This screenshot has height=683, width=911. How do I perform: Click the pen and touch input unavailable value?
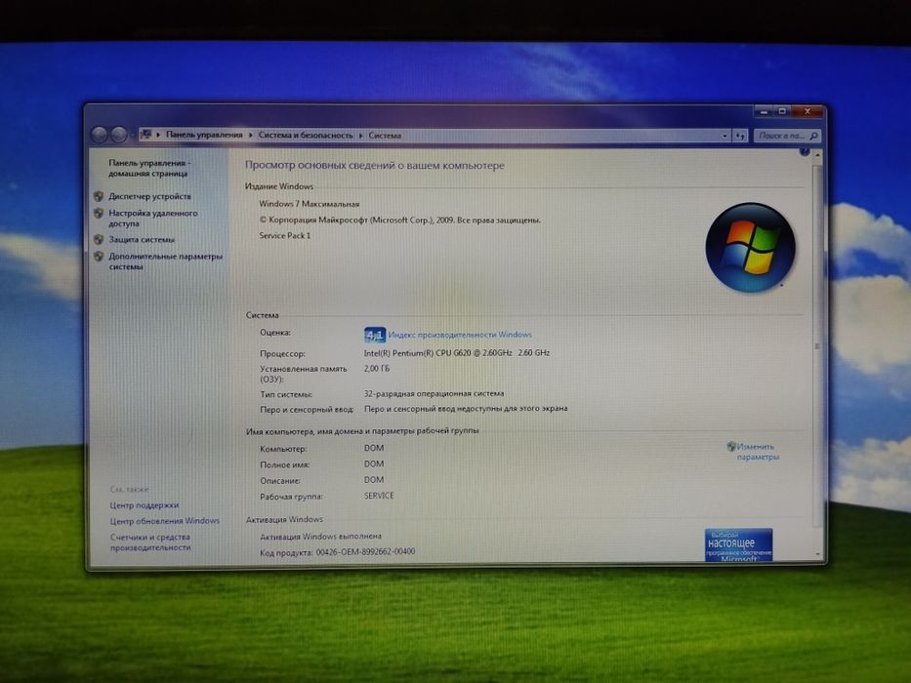tap(466, 409)
